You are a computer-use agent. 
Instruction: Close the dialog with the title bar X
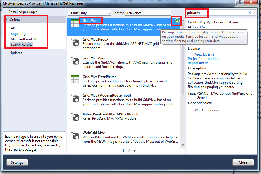[251, 2]
